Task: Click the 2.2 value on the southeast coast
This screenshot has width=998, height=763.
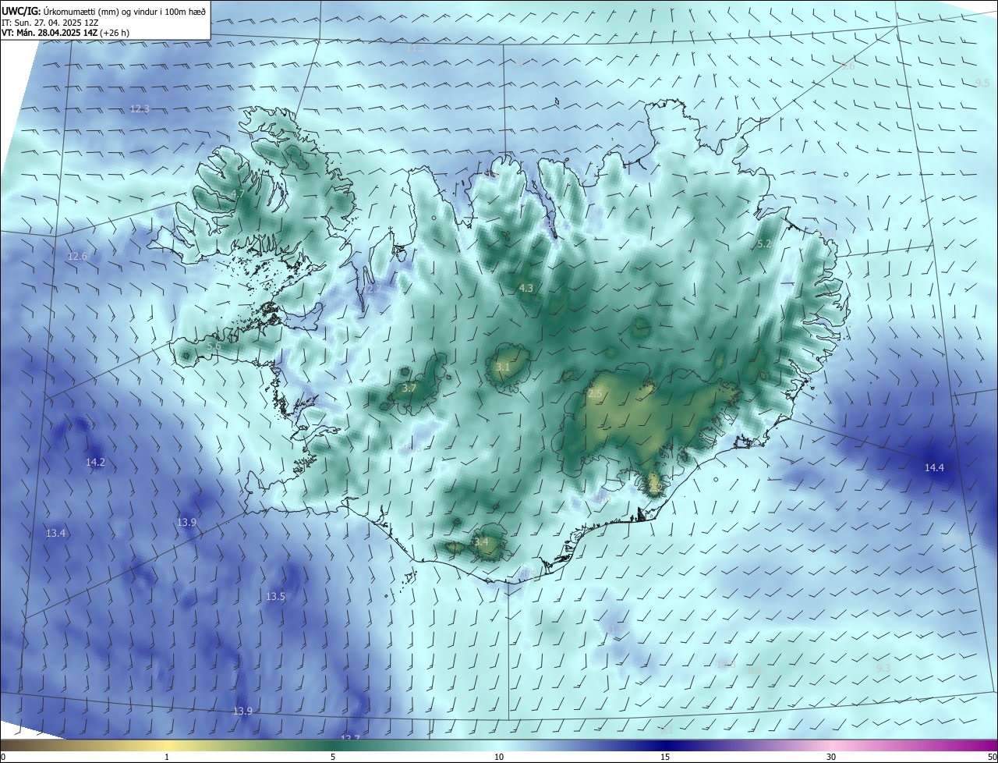Action: [x=655, y=488]
